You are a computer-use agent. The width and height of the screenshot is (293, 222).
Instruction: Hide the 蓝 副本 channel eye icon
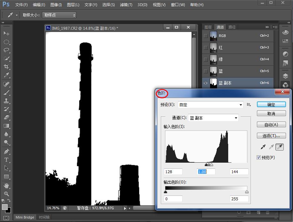click(x=206, y=83)
